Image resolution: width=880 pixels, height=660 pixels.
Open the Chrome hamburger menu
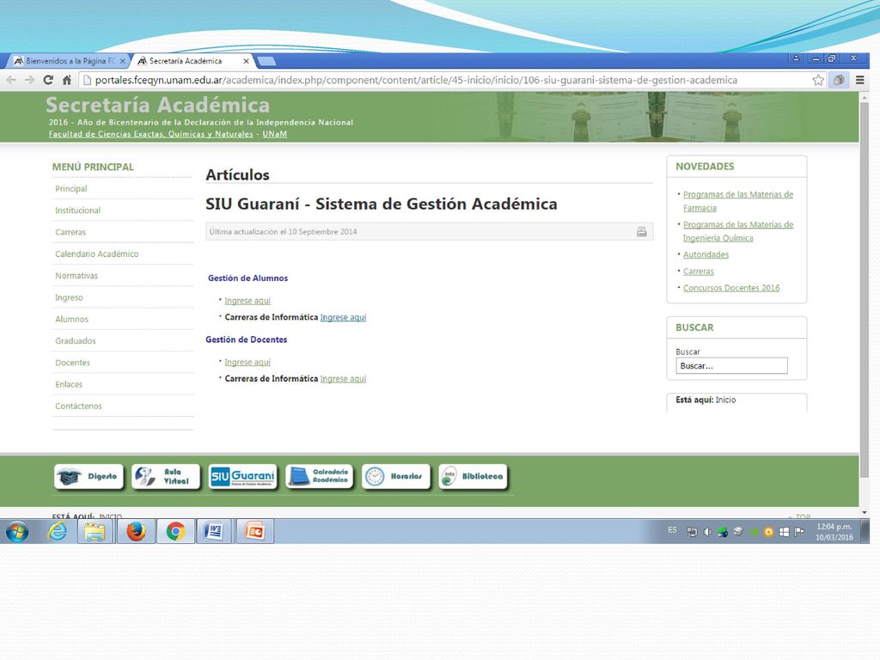859,80
